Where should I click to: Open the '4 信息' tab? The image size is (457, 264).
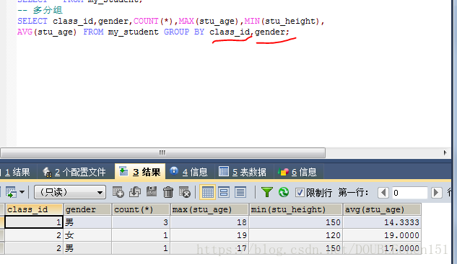[189, 172]
